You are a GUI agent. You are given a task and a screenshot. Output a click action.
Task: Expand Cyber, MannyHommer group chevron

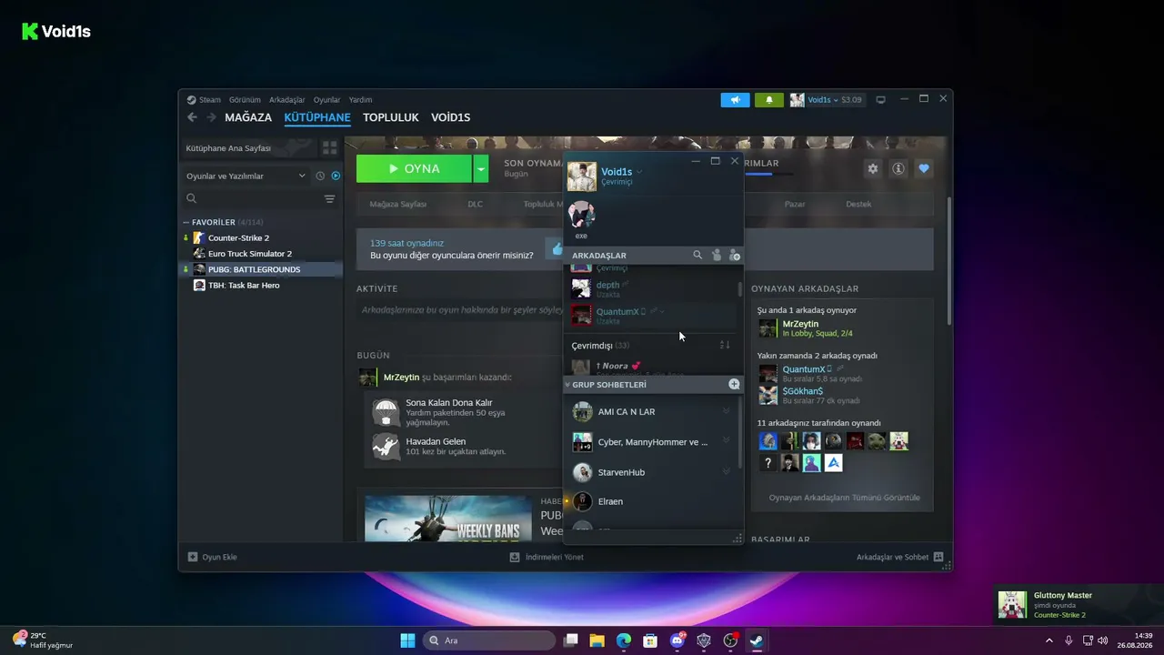click(x=726, y=441)
